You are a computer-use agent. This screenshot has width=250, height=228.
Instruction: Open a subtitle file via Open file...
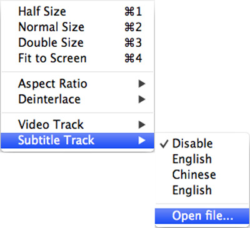[x=202, y=216]
